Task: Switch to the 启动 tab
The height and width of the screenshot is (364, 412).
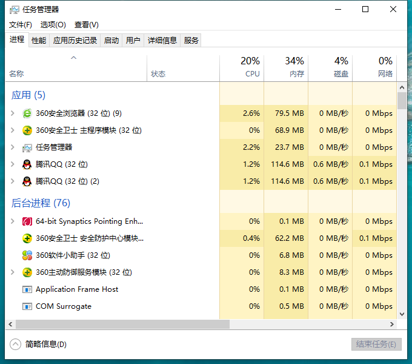Action: (x=111, y=41)
